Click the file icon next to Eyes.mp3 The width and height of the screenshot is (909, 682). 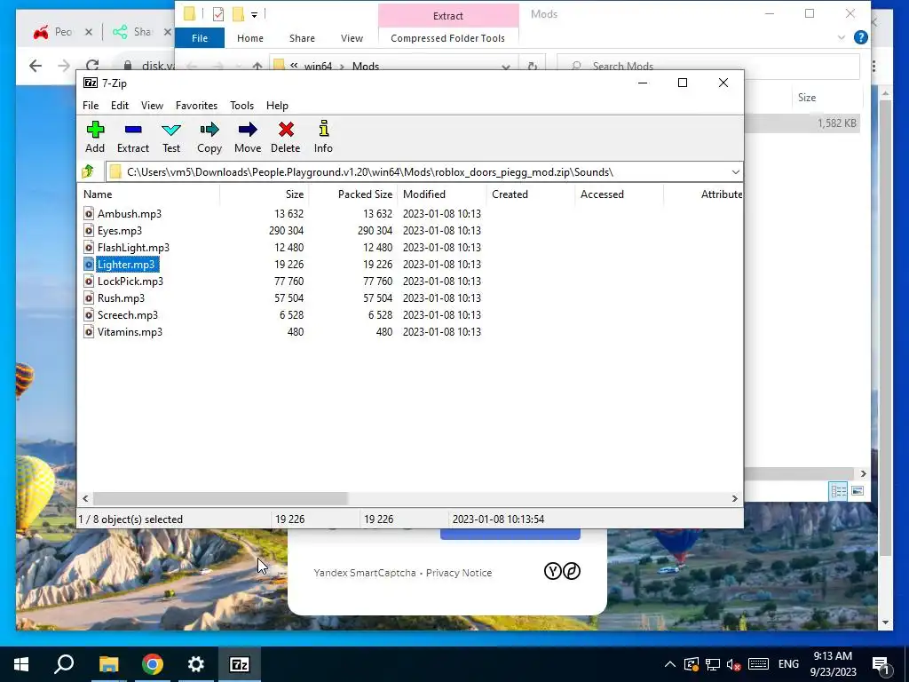(89, 230)
